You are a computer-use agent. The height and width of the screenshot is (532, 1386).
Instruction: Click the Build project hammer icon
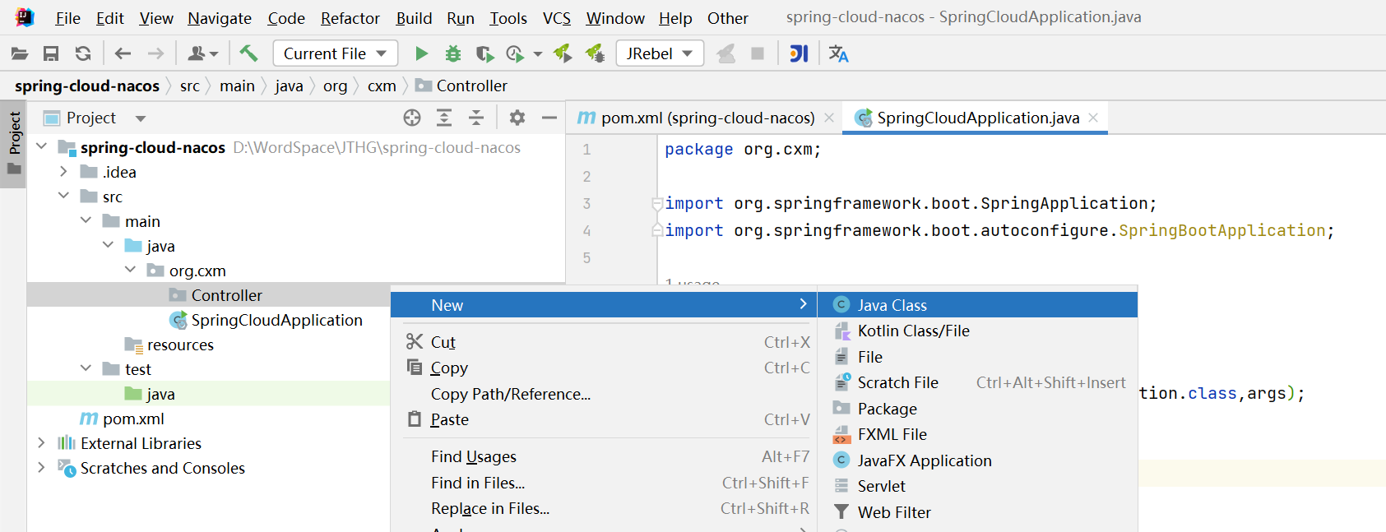248,54
